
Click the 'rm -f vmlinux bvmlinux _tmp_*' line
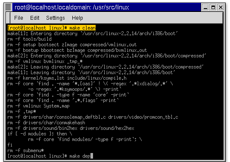point(45,61)
